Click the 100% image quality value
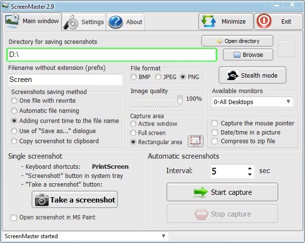This screenshot has width=305, height=243. (x=194, y=99)
